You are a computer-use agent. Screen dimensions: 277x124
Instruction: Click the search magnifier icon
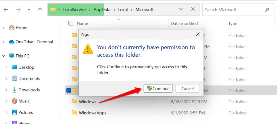coord(267,10)
